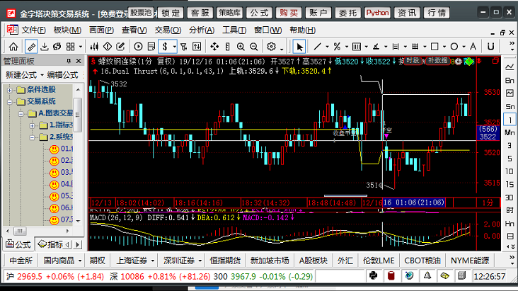Image resolution: width=518 pixels, height=291 pixels.
Task: Select the 5n period icon on right sidebar
Action: pyautogui.click(x=507, y=105)
